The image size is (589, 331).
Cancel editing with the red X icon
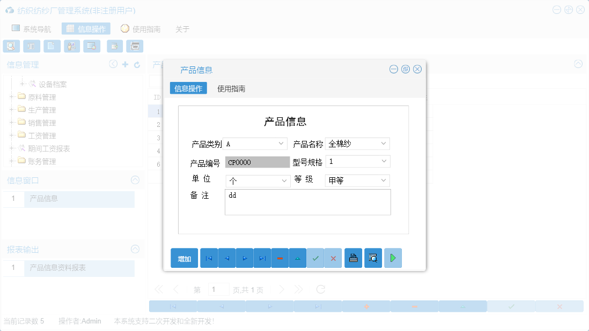click(x=333, y=258)
